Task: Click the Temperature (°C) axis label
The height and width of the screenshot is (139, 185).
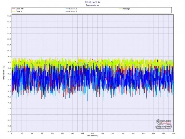Action: 4,73
